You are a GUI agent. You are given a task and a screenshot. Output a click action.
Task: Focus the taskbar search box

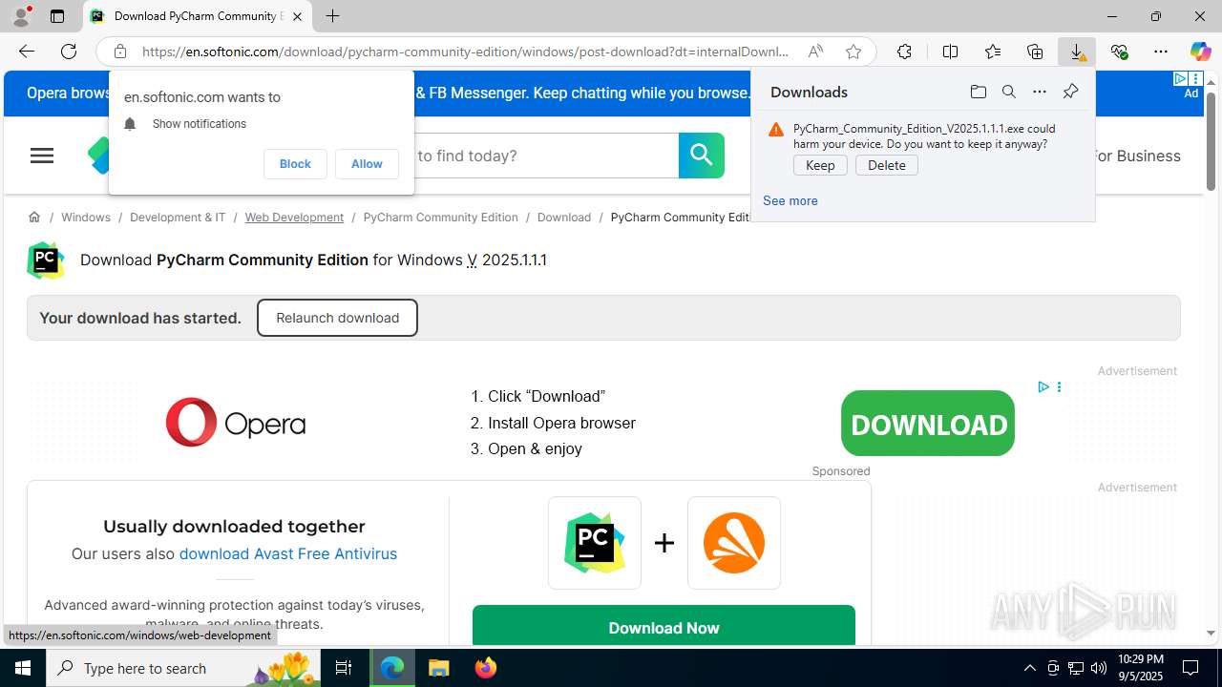(x=181, y=668)
